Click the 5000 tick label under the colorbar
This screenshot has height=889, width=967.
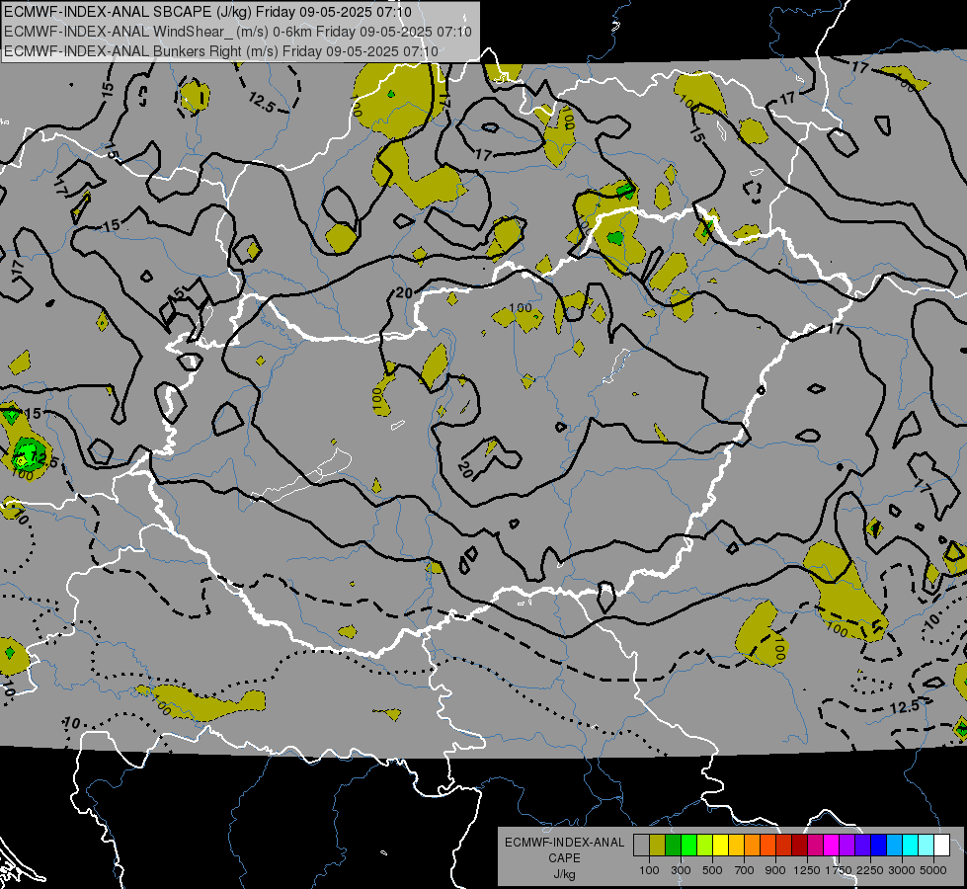933,870
